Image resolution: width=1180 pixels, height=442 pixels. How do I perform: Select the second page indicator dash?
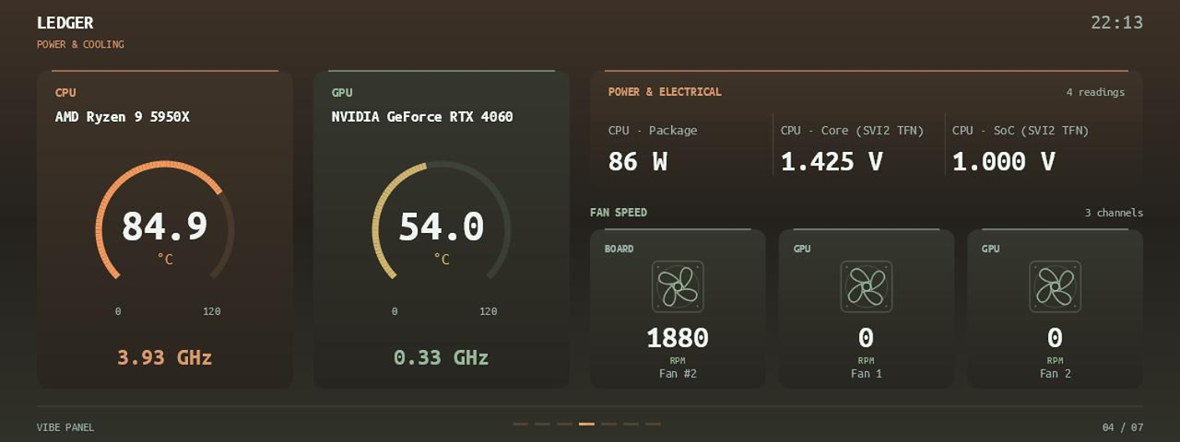pyautogui.click(x=542, y=424)
